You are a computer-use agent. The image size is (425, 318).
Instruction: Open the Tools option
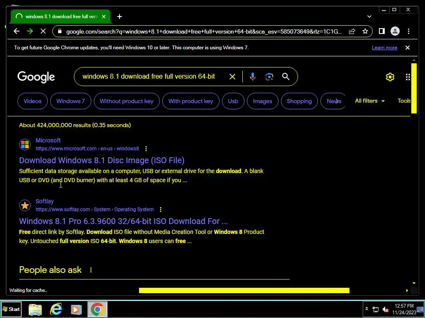(404, 101)
